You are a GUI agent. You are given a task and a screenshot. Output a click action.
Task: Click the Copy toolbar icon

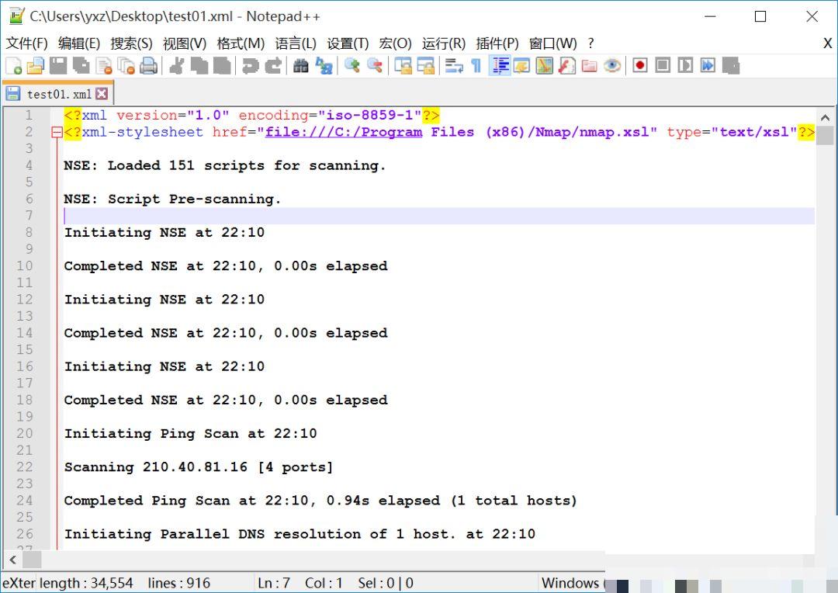199,66
